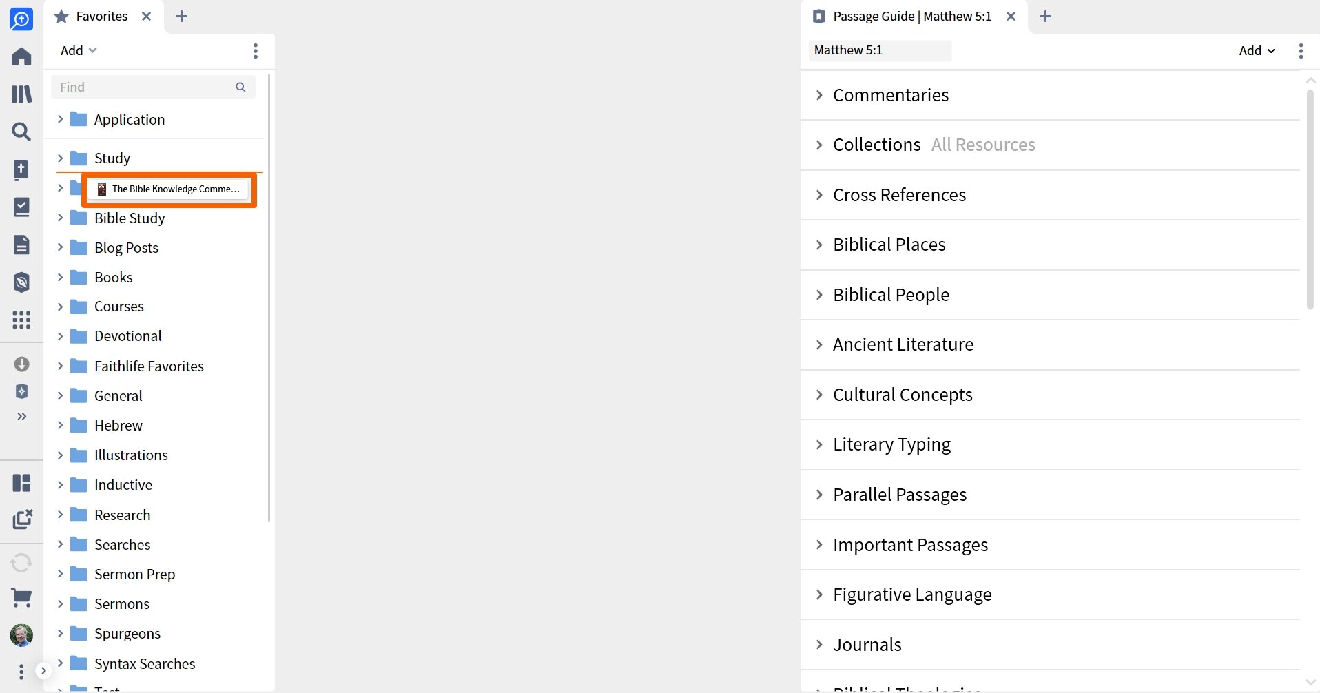Open the Library icon in sidebar
Image resolution: width=1320 pixels, height=693 pixels.
pos(21,94)
